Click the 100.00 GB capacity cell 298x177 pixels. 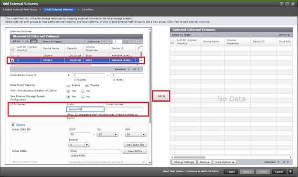coord(74,56)
